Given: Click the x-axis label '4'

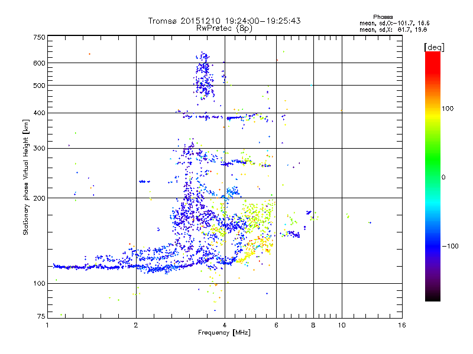Looking at the screenshot, I should click(225, 325).
